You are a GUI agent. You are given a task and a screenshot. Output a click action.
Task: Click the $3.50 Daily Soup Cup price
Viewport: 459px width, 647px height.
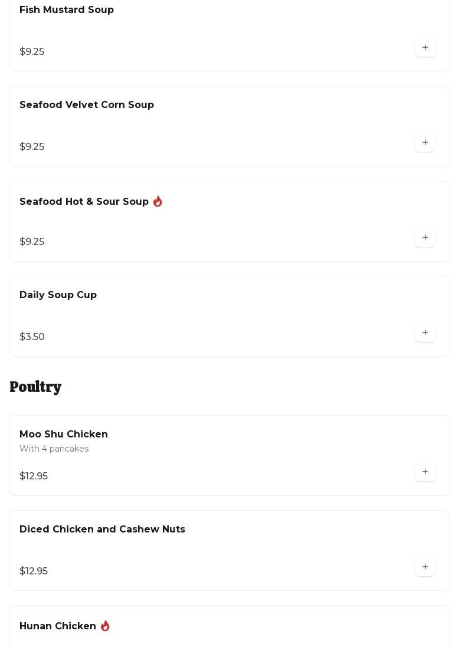(32, 337)
